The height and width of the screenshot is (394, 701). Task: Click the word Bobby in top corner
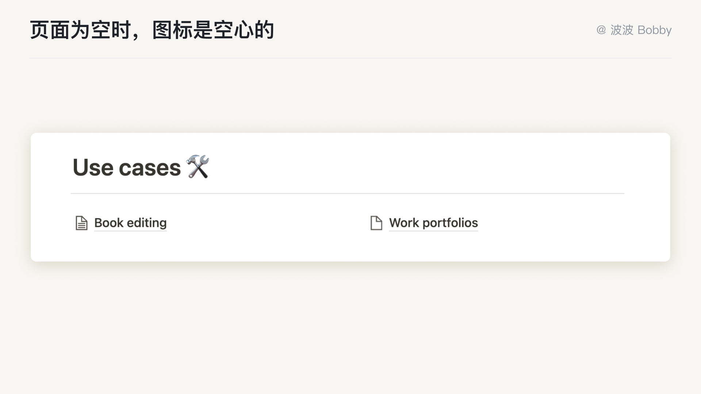tap(654, 30)
